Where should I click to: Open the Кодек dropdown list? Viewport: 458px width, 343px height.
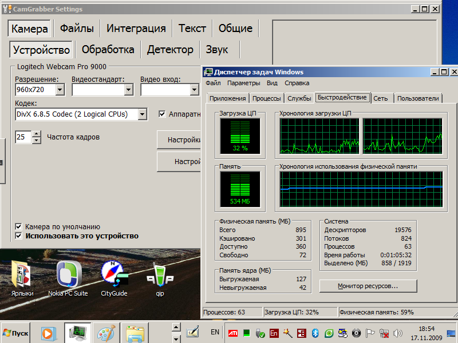(142, 114)
